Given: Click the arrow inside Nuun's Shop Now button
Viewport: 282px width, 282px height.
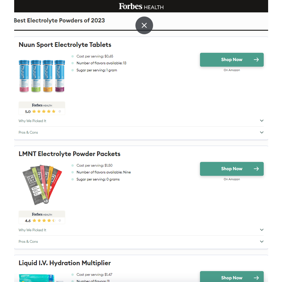Looking at the screenshot, I should click(256, 60).
